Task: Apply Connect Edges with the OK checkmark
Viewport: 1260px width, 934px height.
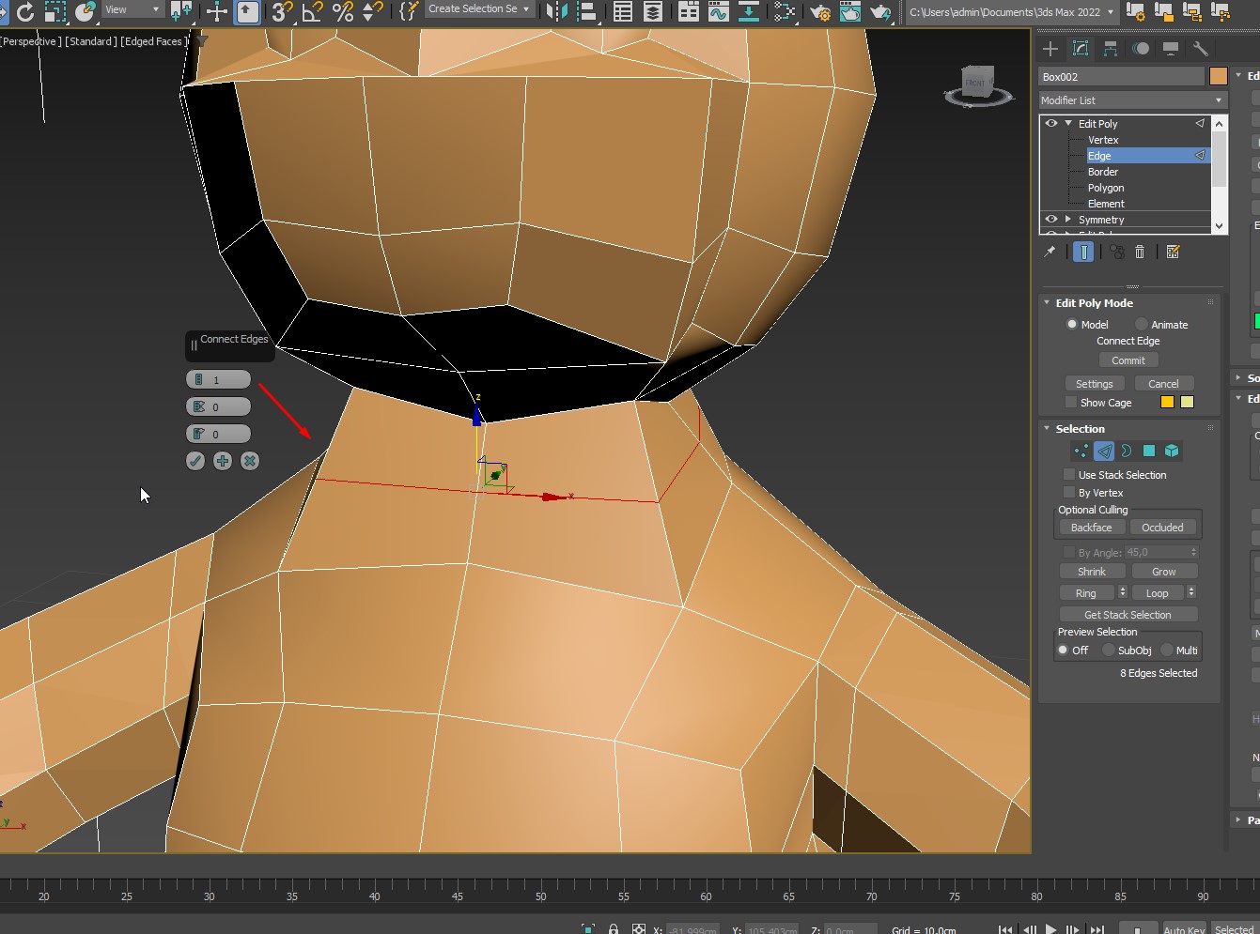Action: click(x=195, y=461)
